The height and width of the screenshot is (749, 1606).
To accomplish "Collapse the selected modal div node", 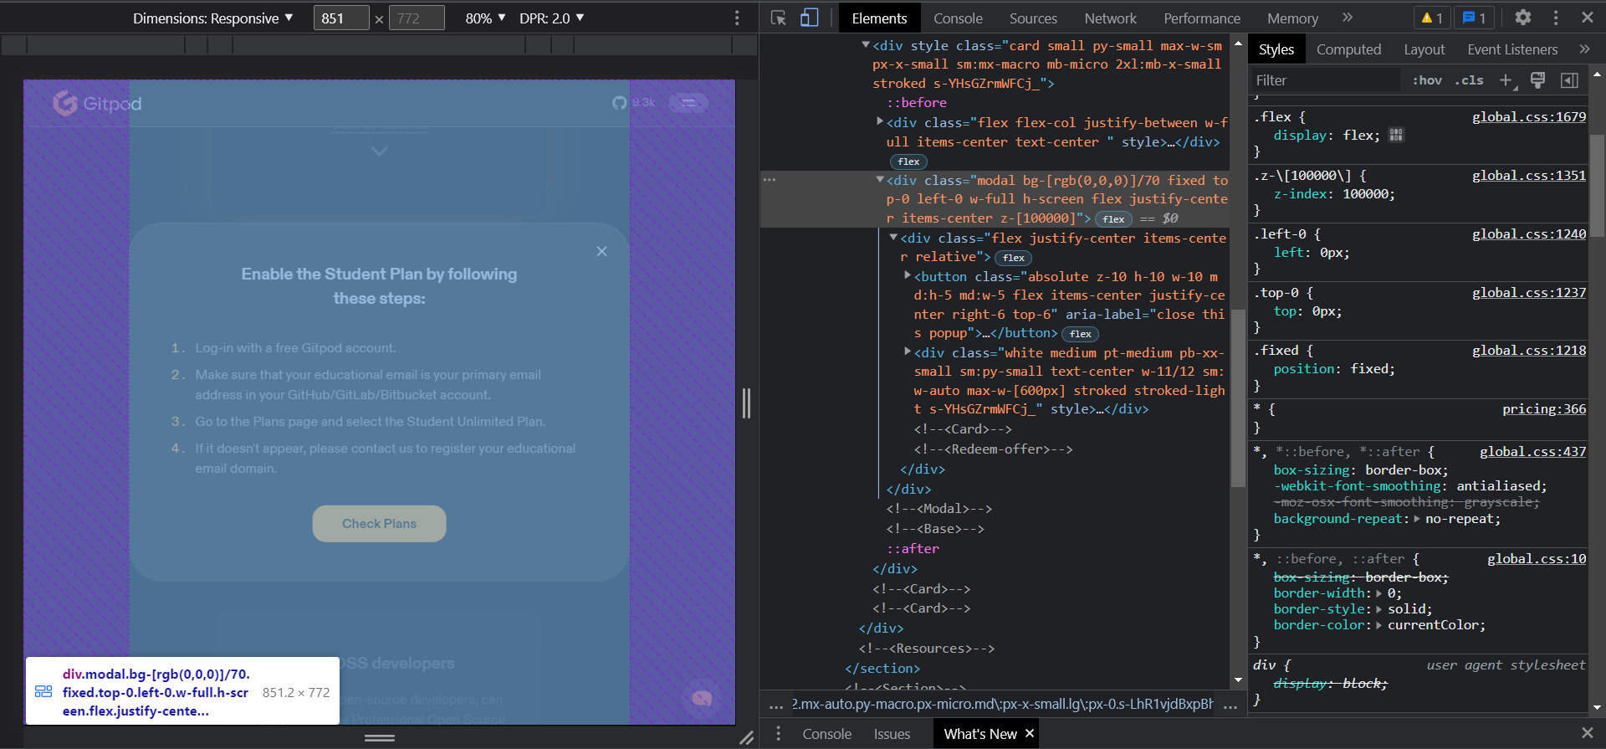I will (x=880, y=180).
